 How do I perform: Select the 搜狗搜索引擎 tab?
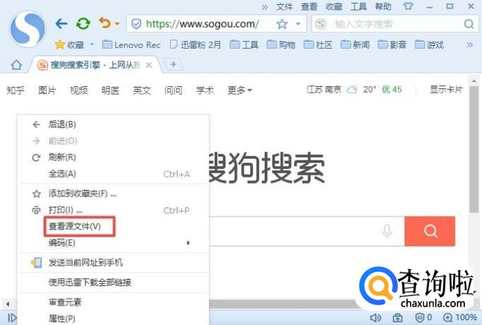(x=95, y=65)
